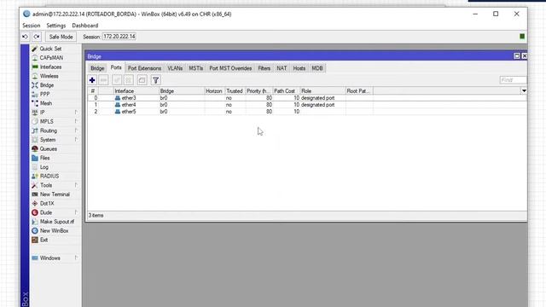
Task: Switch to the NAT tab
Action: coord(282,68)
